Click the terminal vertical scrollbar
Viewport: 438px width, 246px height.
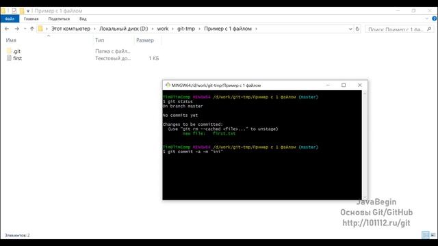point(365,145)
